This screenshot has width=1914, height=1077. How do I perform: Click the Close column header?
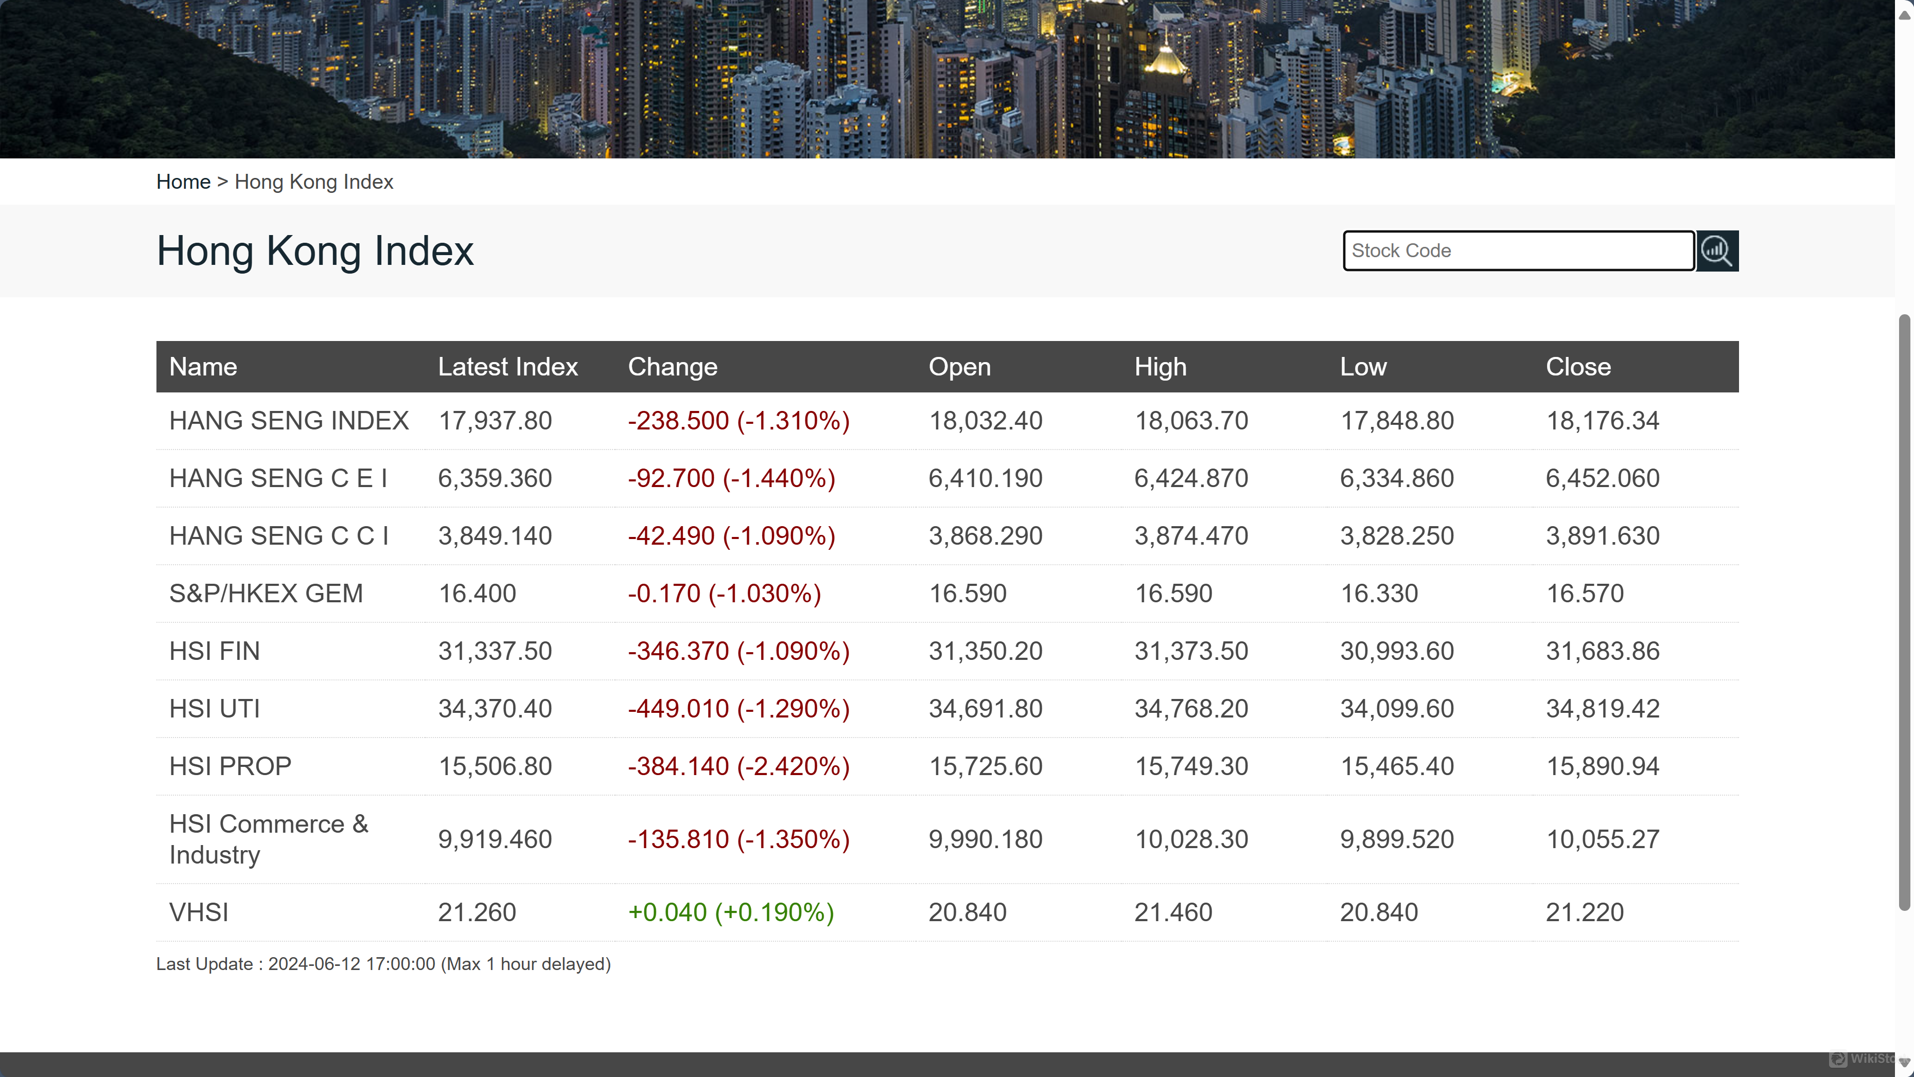[x=1578, y=367]
